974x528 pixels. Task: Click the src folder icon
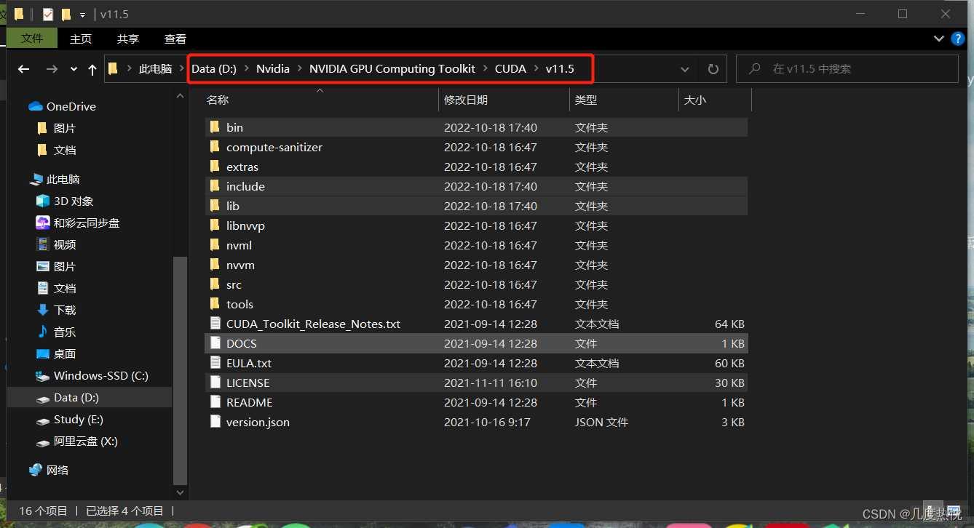215,284
